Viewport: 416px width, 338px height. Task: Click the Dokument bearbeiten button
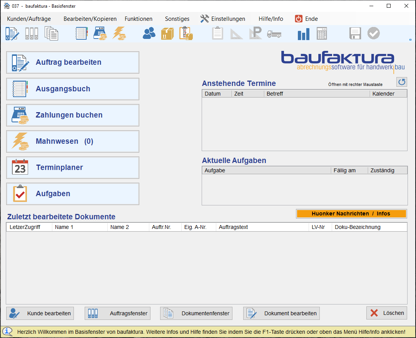click(x=281, y=313)
